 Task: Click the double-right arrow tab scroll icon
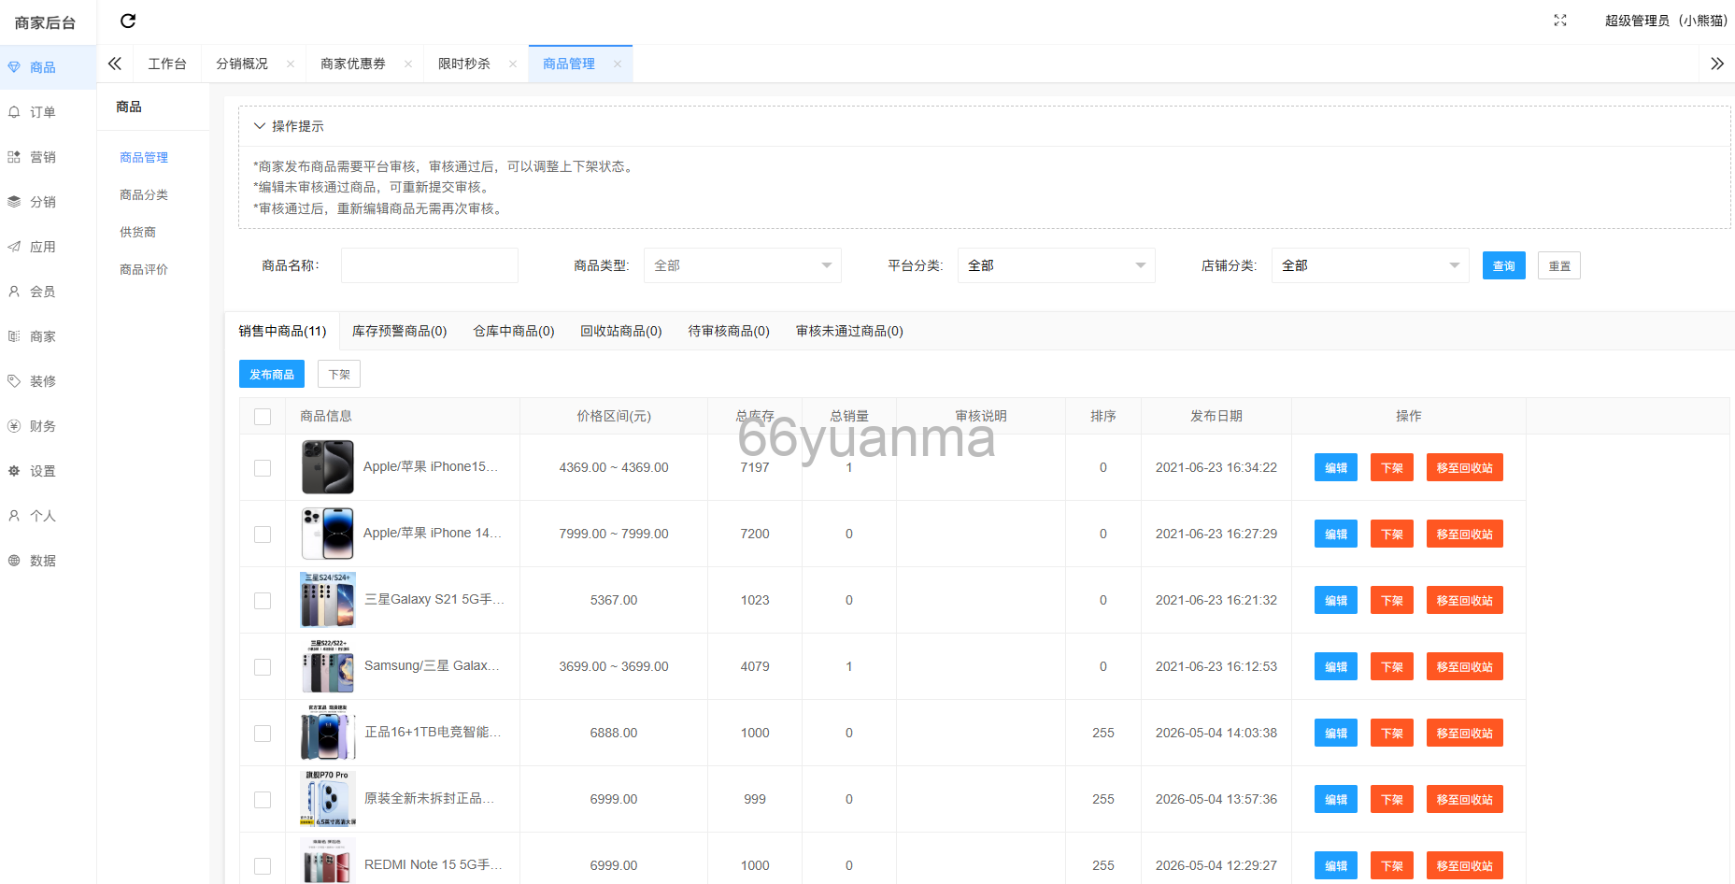(x=1717, y=64)
